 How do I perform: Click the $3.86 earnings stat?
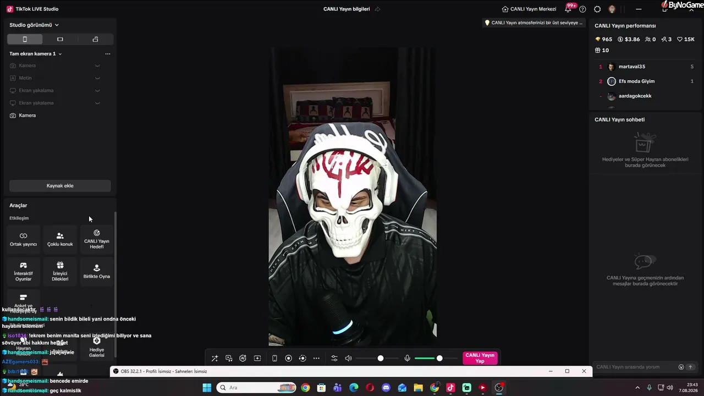tap(629, 40)
